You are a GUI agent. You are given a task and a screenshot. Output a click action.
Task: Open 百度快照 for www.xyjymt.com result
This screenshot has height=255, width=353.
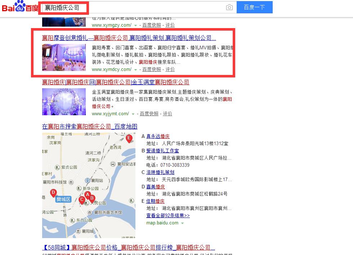coord(149,114)
